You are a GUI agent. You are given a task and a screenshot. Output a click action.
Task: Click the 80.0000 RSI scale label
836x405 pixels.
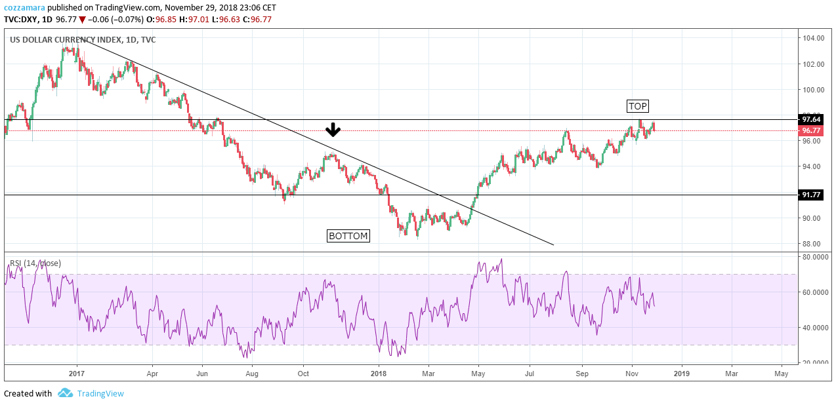(816, 257)
